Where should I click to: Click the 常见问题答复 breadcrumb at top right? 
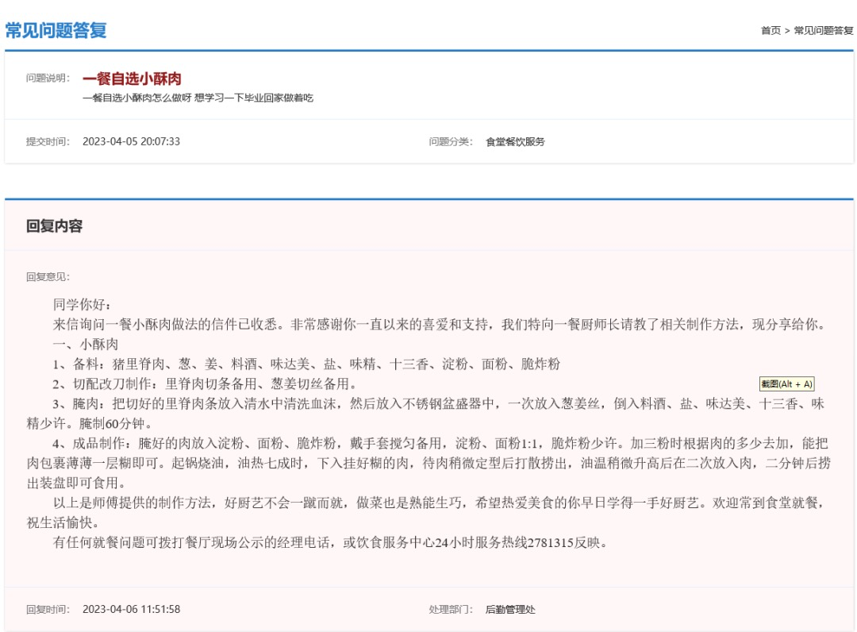823,30
